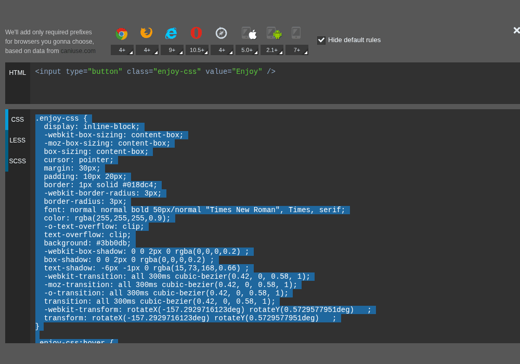Click the "-webkit-transform: rotateX" line
This screenshot has width=520, height=364.
point(207,309)
